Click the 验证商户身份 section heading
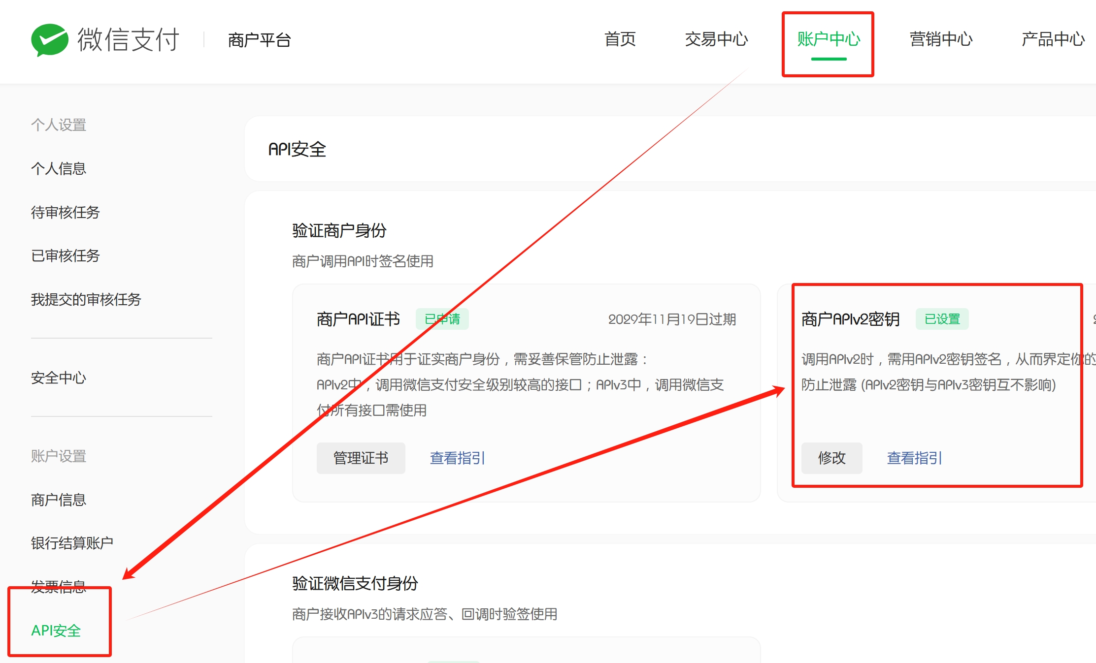1096x663 pixels. coord(339,230)
